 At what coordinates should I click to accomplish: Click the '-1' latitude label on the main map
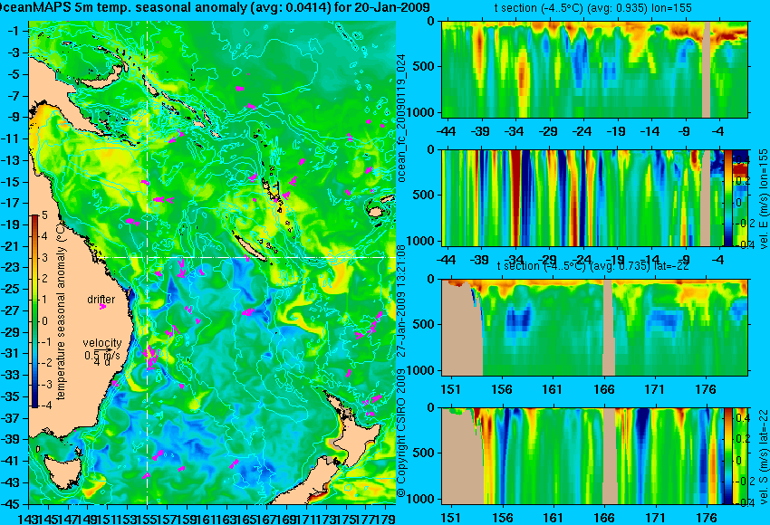(x=12, y=31)
